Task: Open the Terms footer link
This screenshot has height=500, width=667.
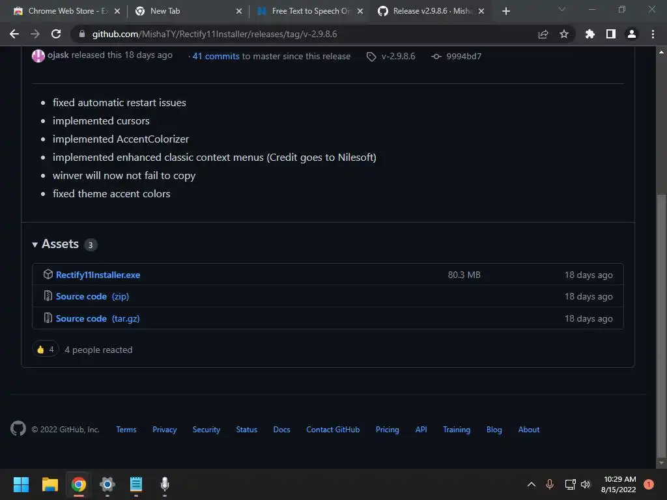Action: [x=126, y=430]
